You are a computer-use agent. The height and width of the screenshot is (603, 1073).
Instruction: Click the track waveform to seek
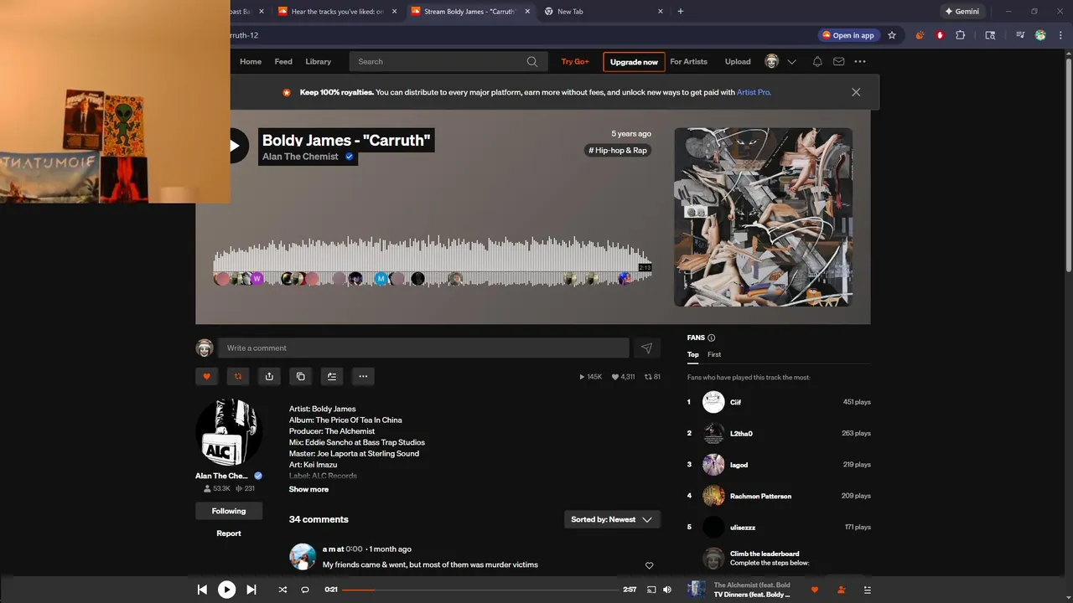click(432, 261)
